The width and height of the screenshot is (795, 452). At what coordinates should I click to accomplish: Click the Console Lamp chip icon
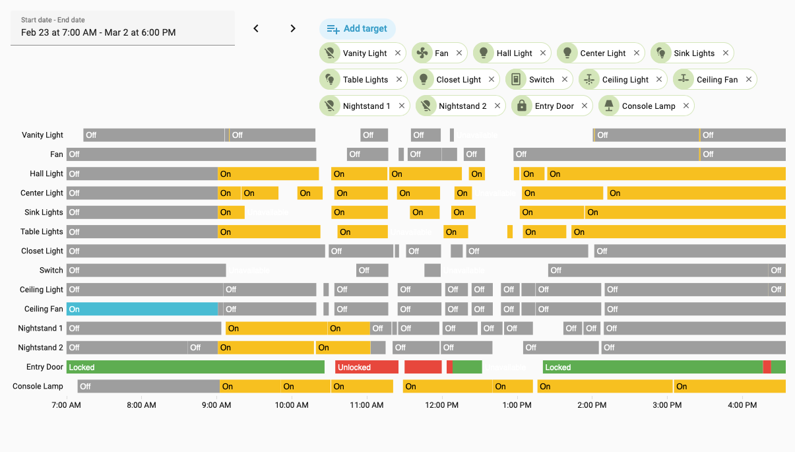[609, 106]
